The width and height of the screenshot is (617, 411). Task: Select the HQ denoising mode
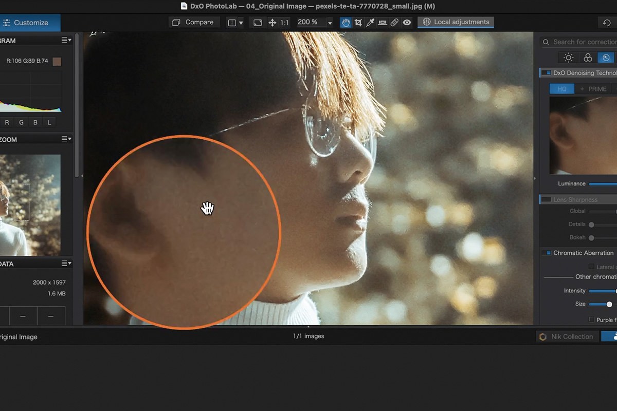pos(561,89)
